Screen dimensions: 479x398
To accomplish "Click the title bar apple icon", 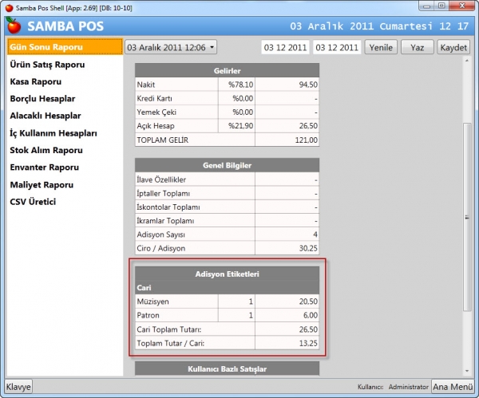I will click(x=10, y=8).
